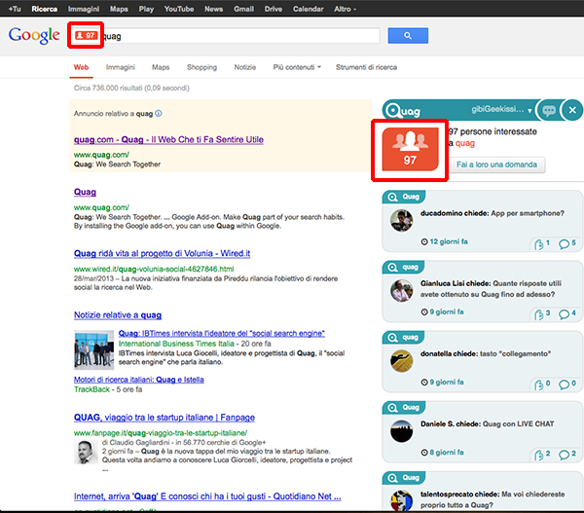Viewport: 584px width, 513px height.
Task: Click the small red Quag 97 badge in search box
Action: (86, 35)
